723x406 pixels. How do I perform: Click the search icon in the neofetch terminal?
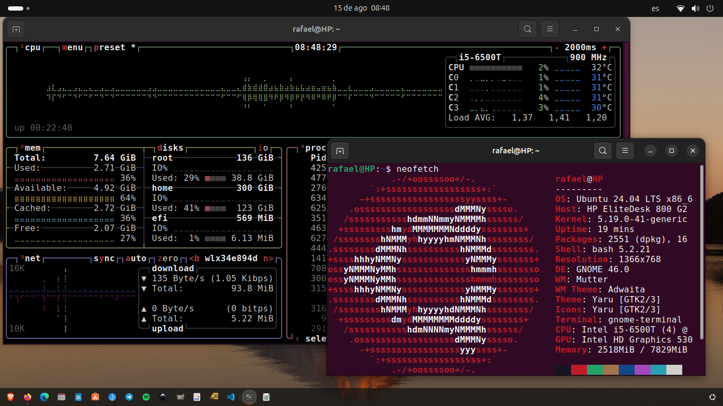(x=602, y=151)
